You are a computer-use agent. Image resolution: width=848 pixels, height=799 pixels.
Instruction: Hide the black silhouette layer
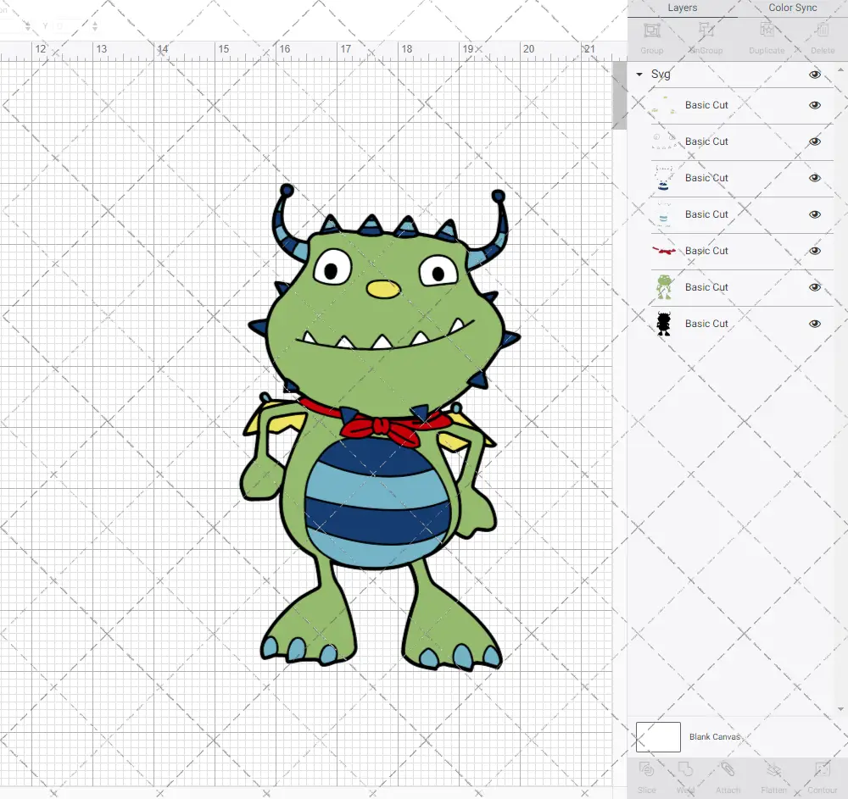[x=814, y=325]
